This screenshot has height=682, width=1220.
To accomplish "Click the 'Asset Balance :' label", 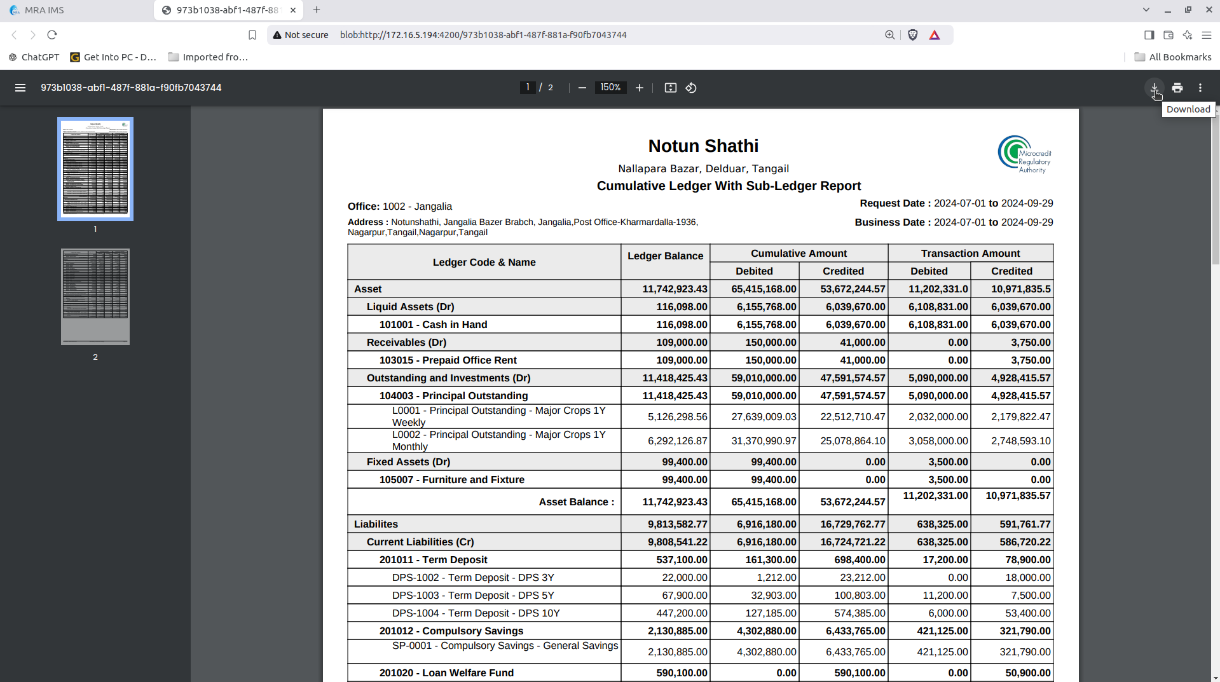I will pyautogui.click(x=576, y=502).
